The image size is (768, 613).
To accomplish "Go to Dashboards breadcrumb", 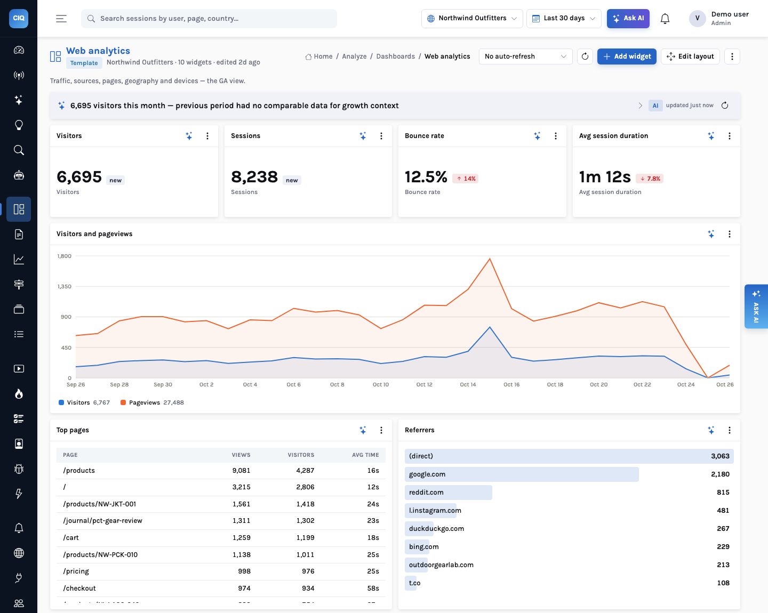I will (x=395, y=57).
